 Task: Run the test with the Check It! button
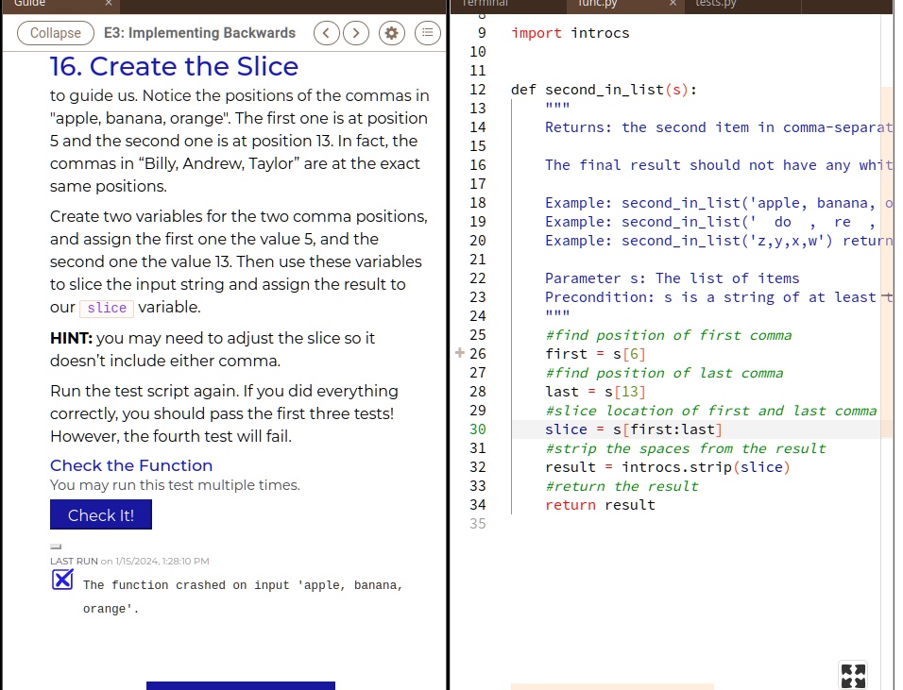click(x=100, y=514)
